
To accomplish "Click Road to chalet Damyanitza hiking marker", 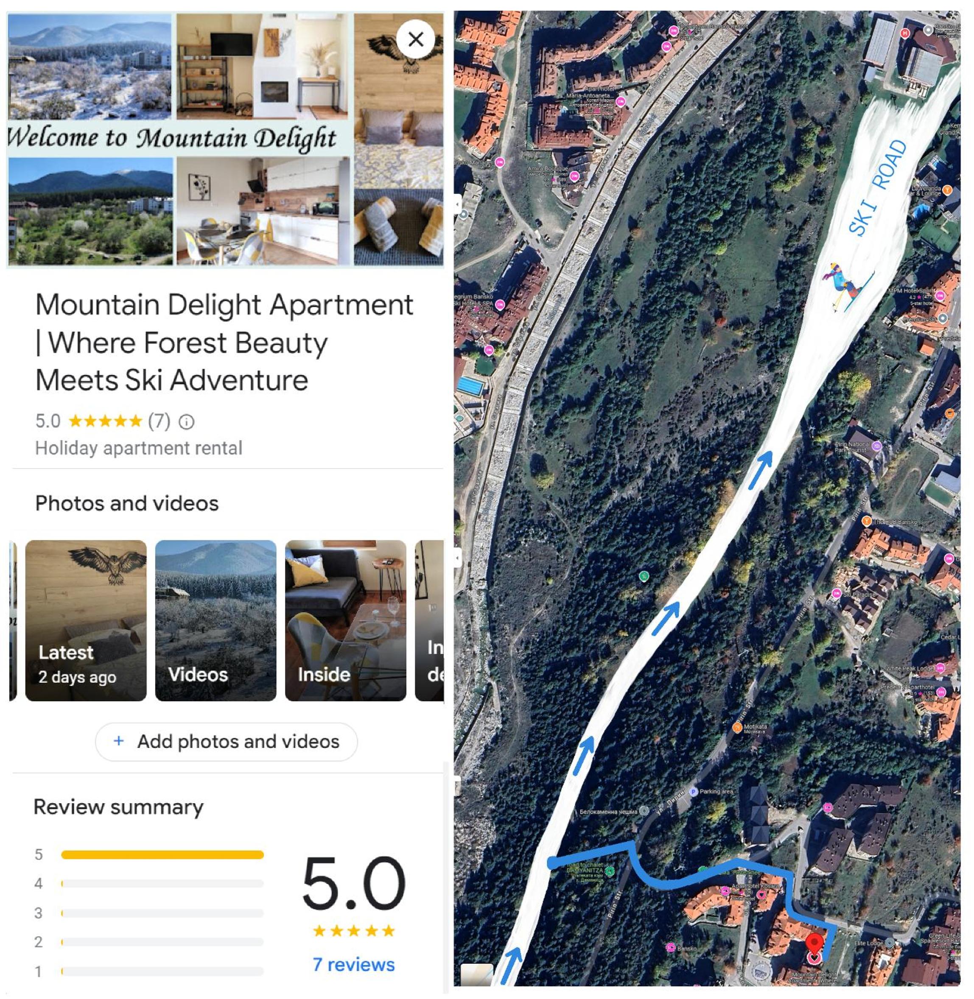I will click(x=609, y=872).
